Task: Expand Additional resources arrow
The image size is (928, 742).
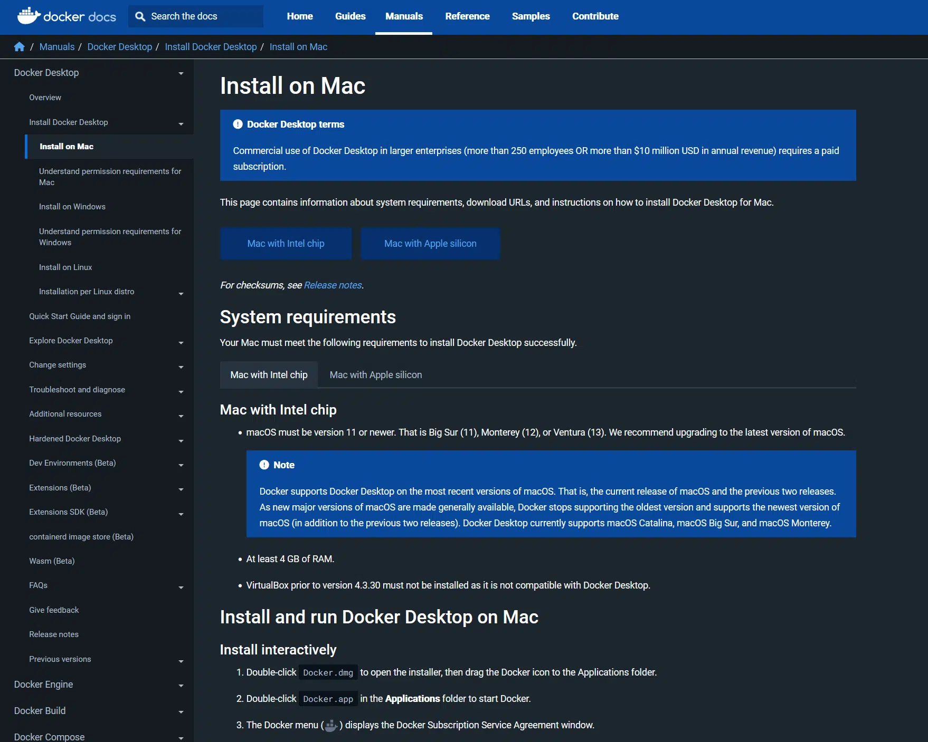Action: click(x=181, y=416)
